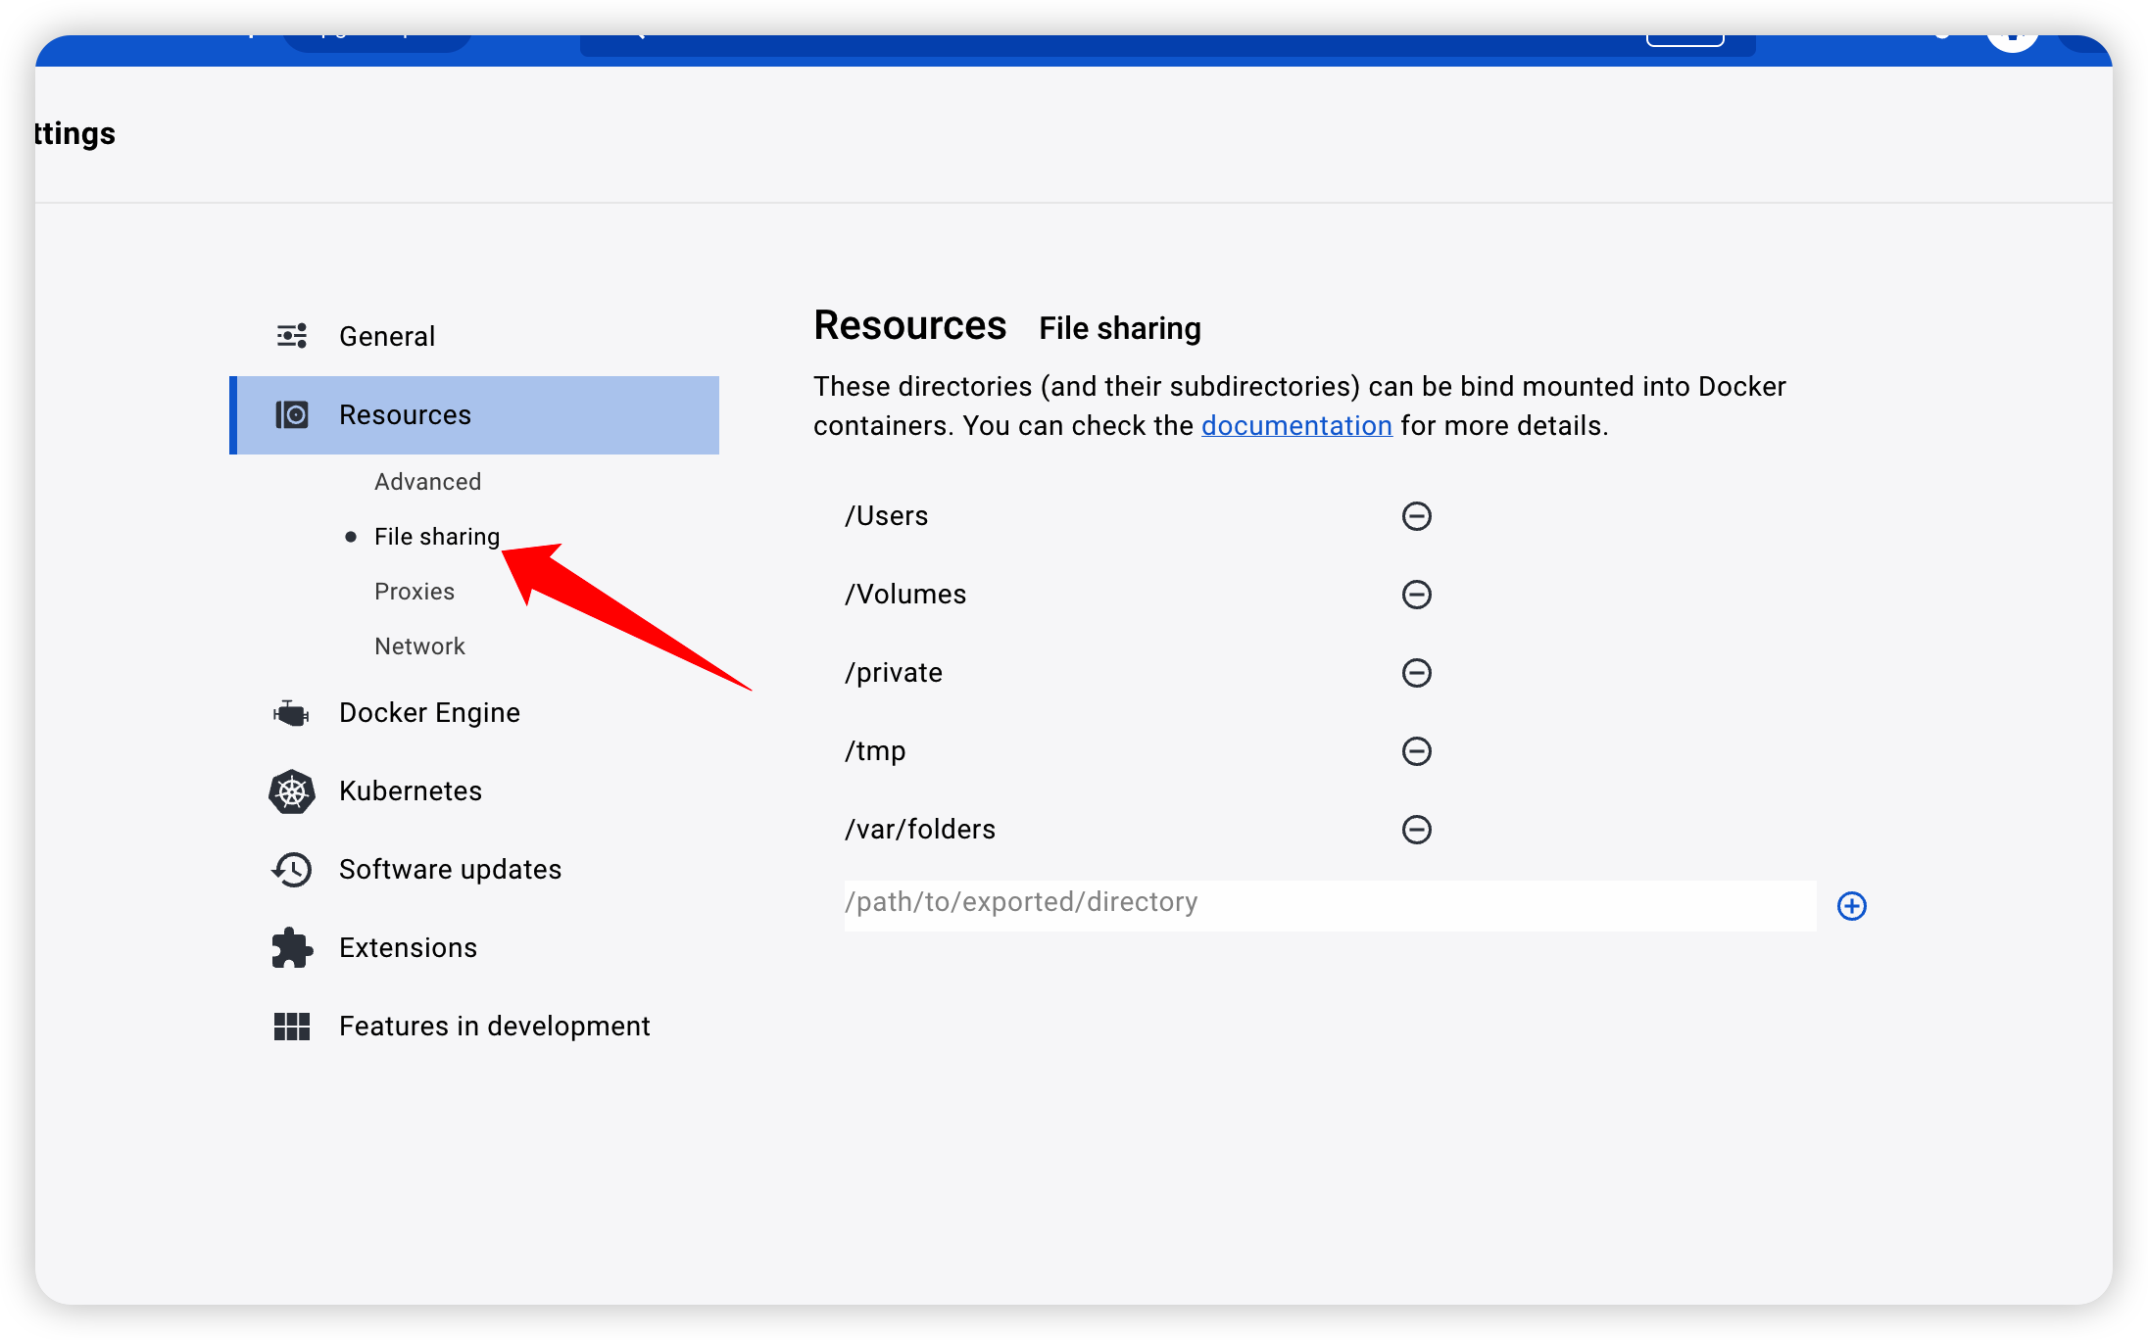This screenshot has width=2148, height=1340.
Task: Click the exported directory path field
Action: point(1328,904)
